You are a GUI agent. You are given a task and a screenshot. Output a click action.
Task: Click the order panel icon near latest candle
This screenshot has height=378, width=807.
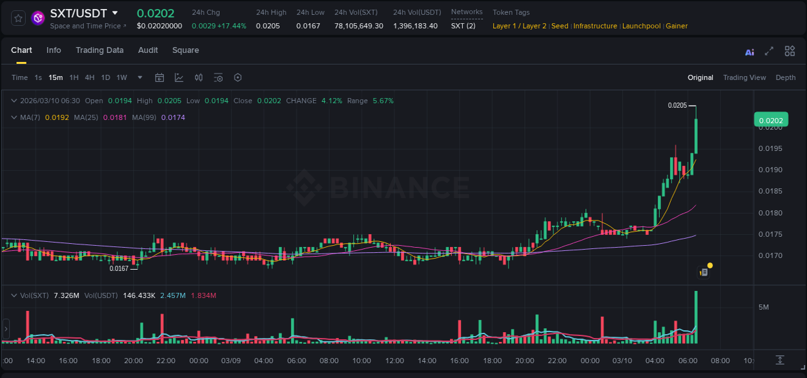[703, 272]
